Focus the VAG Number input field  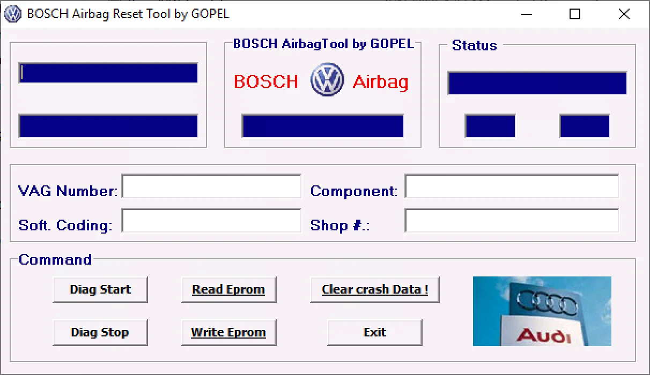(211, 187)
